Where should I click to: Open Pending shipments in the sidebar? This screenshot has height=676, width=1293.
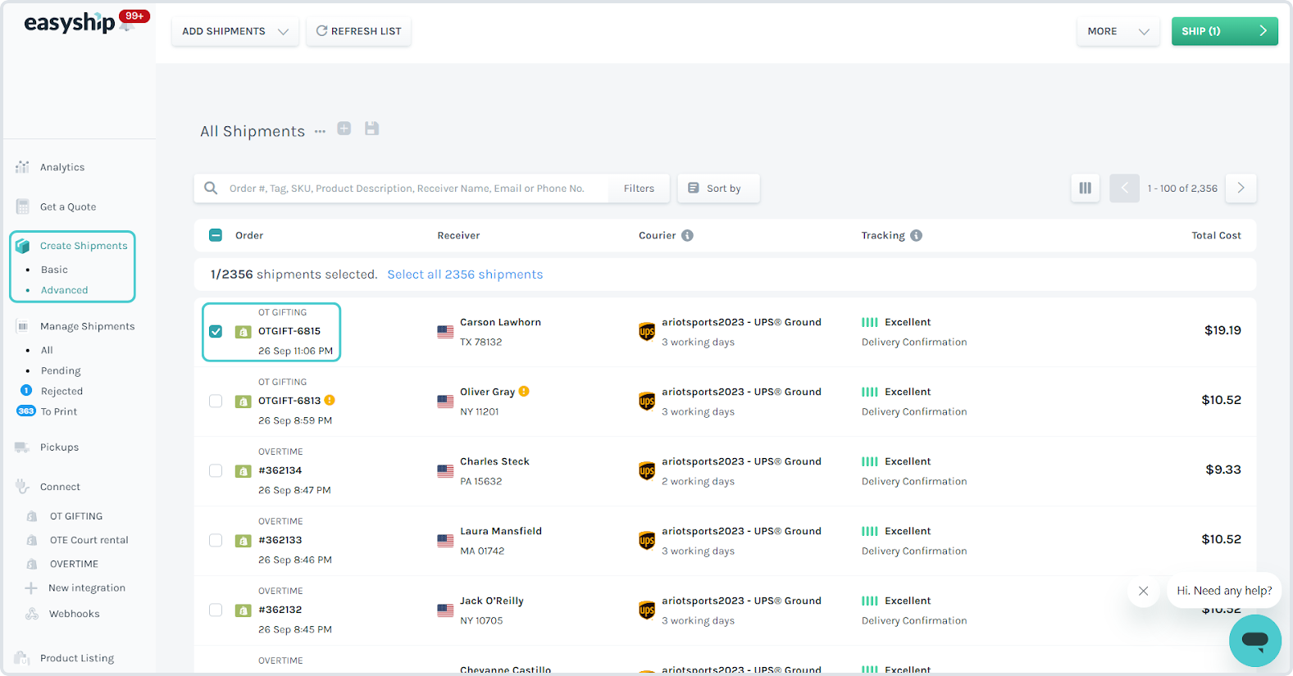61,371
